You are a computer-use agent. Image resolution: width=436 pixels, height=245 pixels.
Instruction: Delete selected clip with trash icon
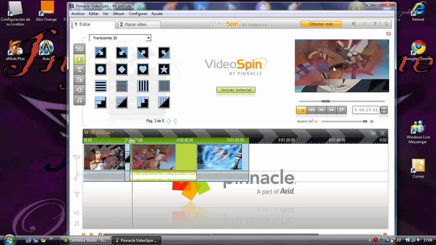click(x=382, y=133)
